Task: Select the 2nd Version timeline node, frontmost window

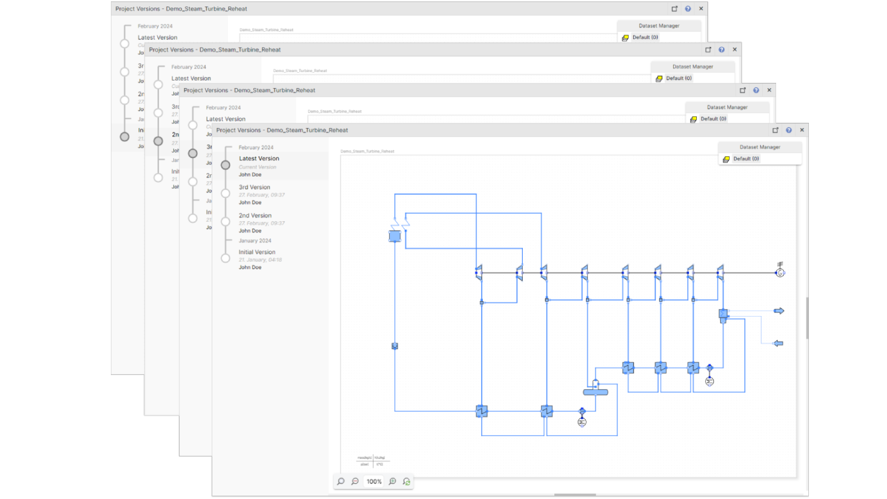Action: pyautogui.click(x=225, y=222)
